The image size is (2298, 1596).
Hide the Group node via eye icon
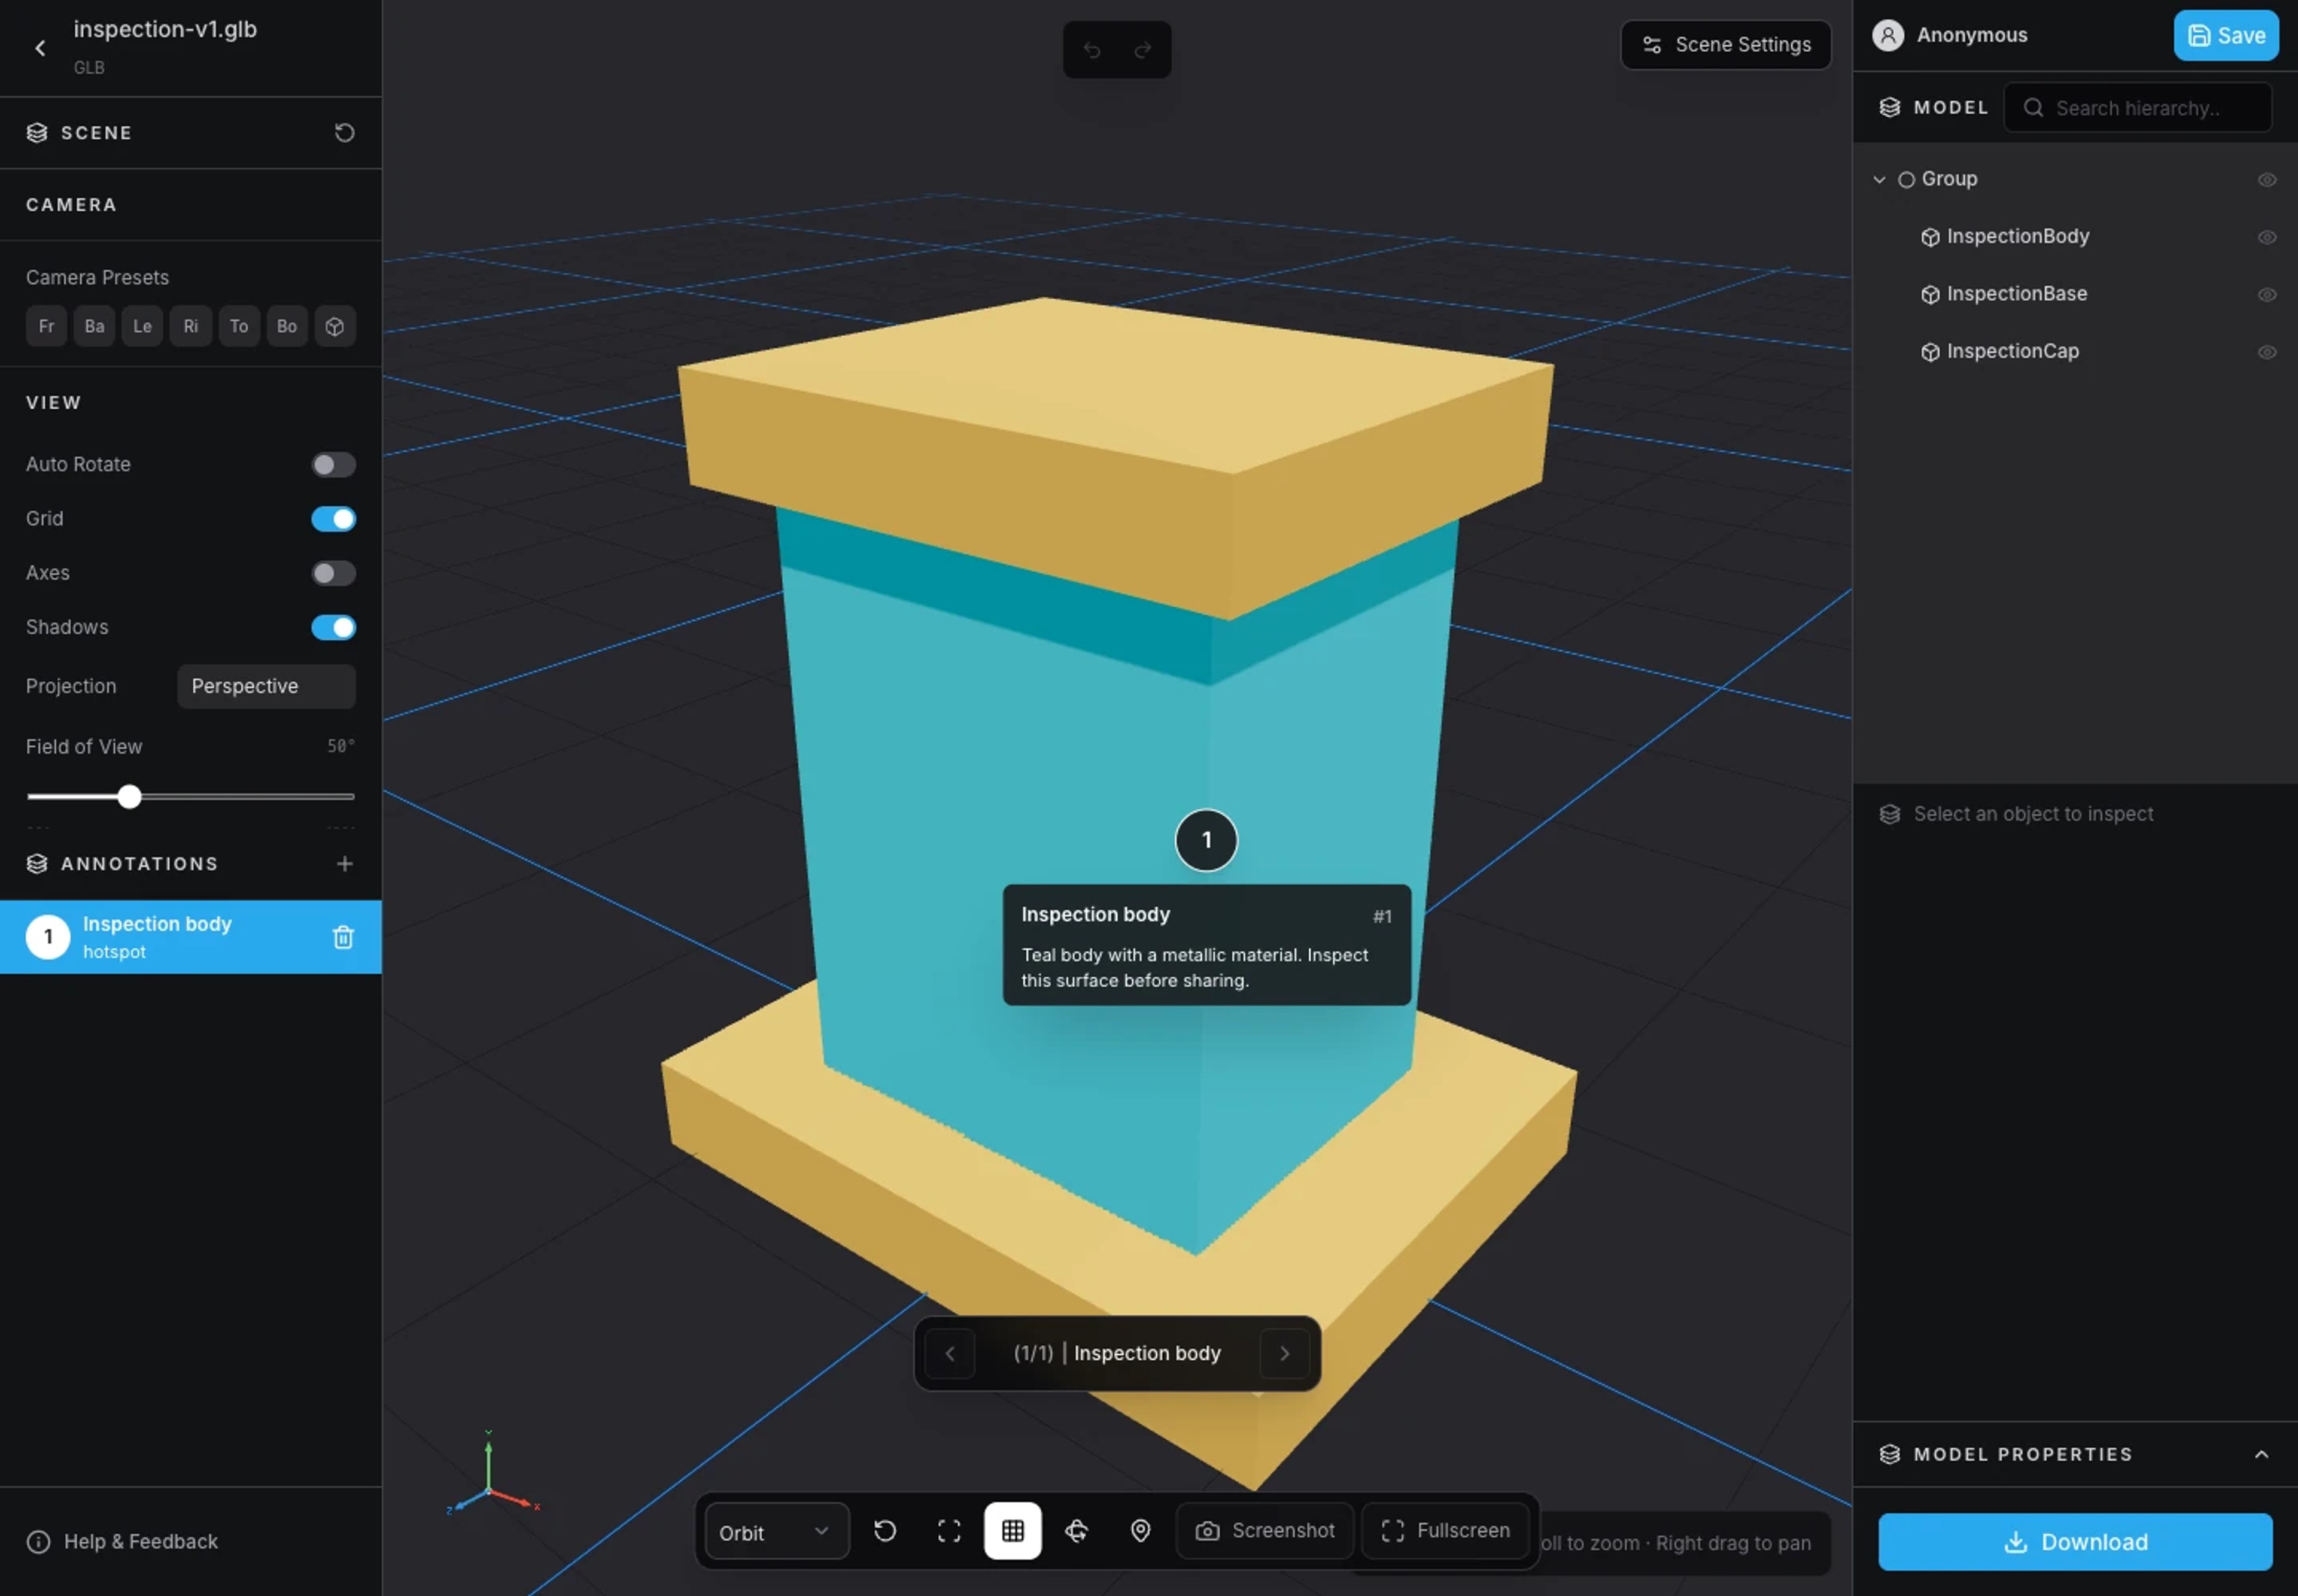click(2267, 180)
